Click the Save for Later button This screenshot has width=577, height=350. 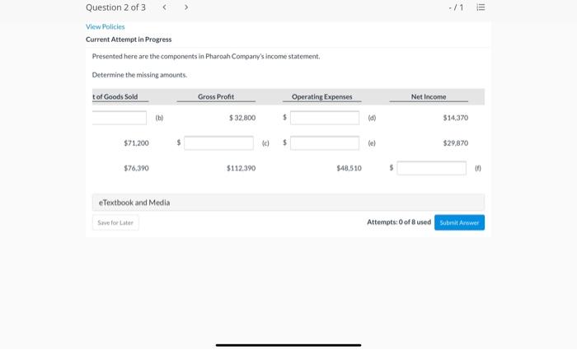[115, 223]
